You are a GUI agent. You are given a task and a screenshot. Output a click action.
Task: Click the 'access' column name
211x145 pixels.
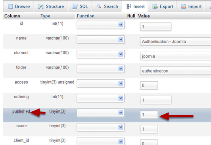(x=21, y=82)
